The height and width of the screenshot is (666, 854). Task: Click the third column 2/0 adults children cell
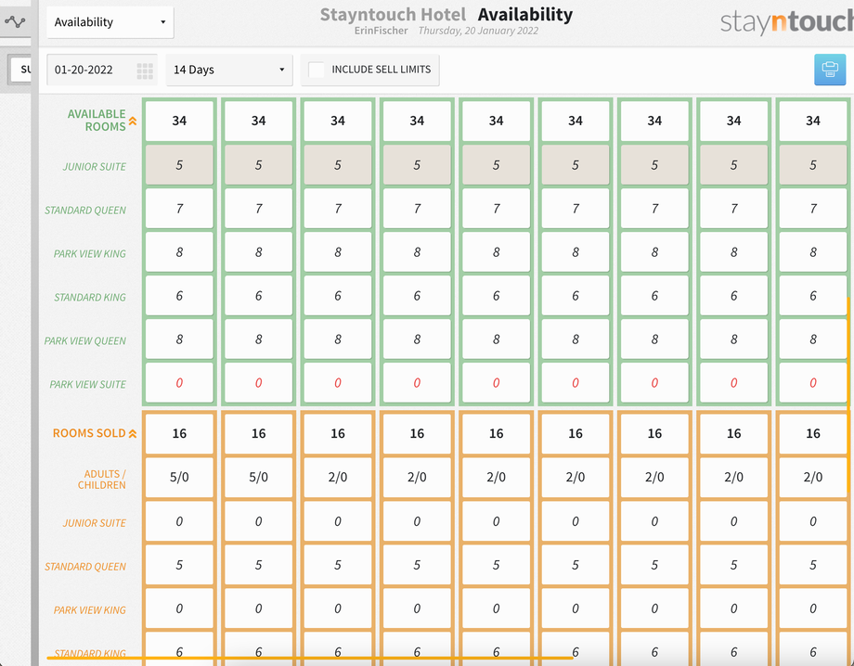pos(338,477)
